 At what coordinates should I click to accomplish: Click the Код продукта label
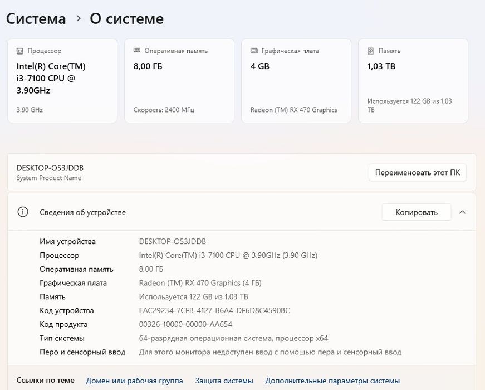point(63,324)
